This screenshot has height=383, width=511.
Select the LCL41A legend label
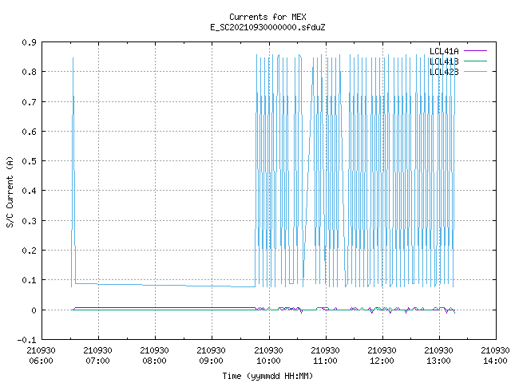coord(444,51)
